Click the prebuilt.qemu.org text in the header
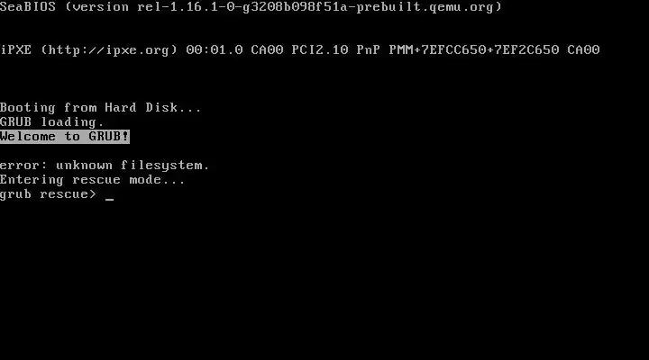The image size is (649, 360). pos(425,7)
